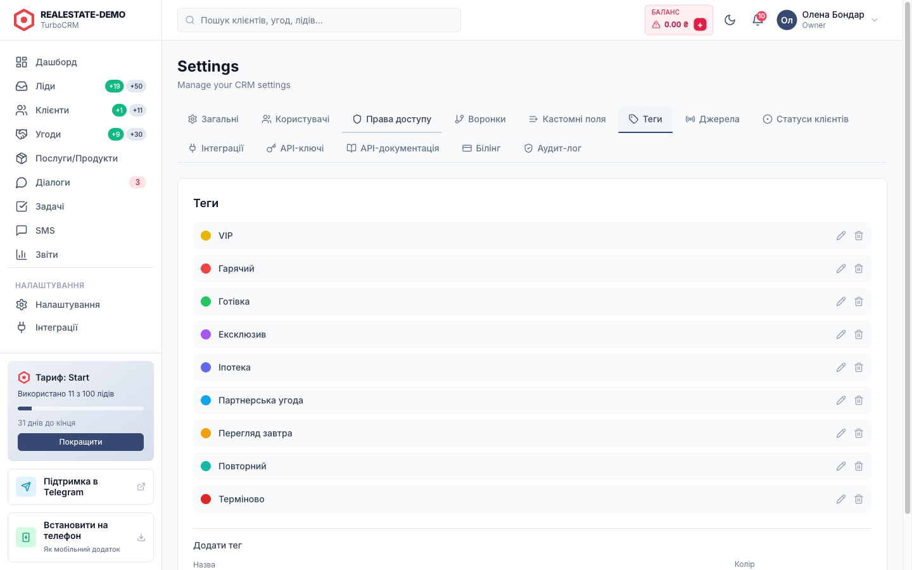
Task: Open the API-ключі tab
Action: pyautogui.click(x=295, y=148)
